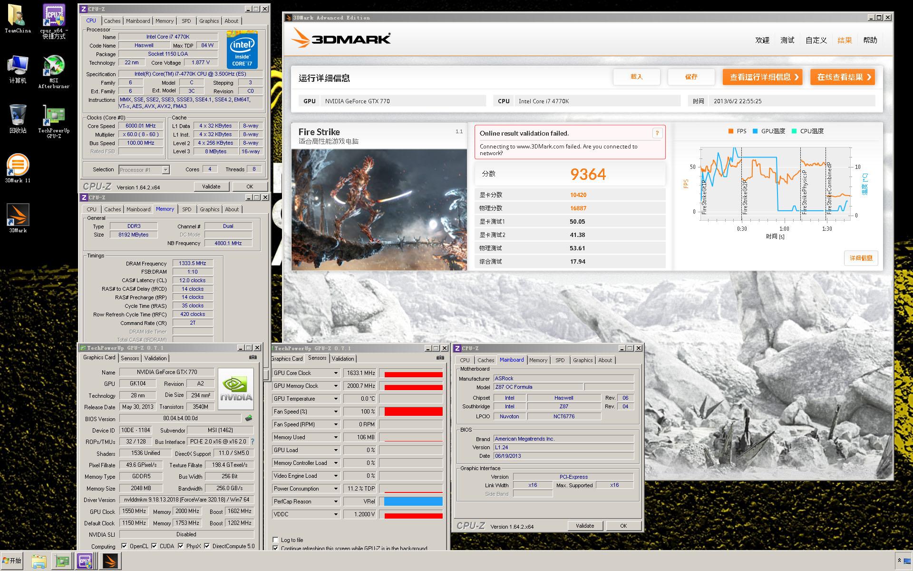Click the help question mark in validation failed box
The image size is (913, 571).
coord(657,133)
